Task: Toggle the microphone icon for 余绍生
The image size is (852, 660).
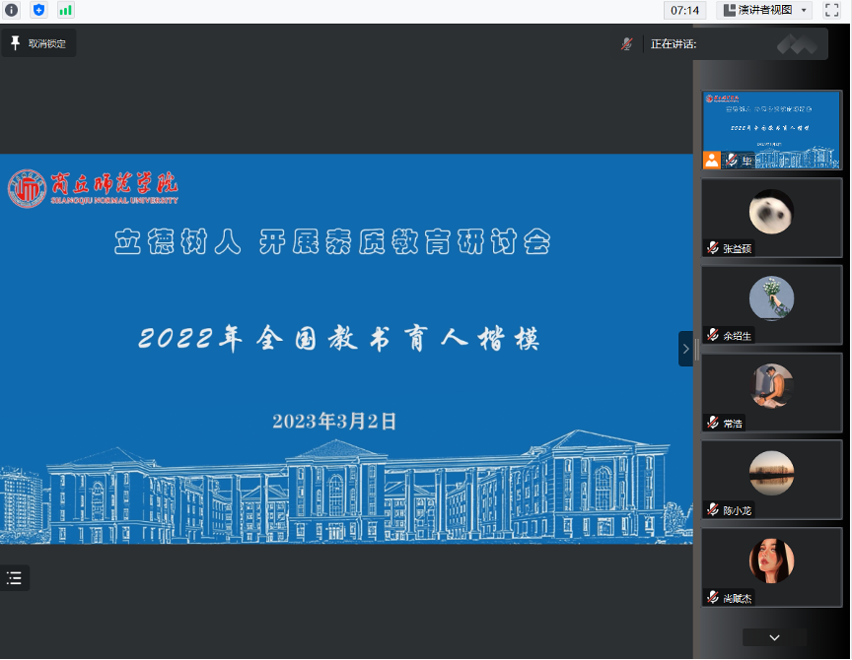Action: coord(712,336)
